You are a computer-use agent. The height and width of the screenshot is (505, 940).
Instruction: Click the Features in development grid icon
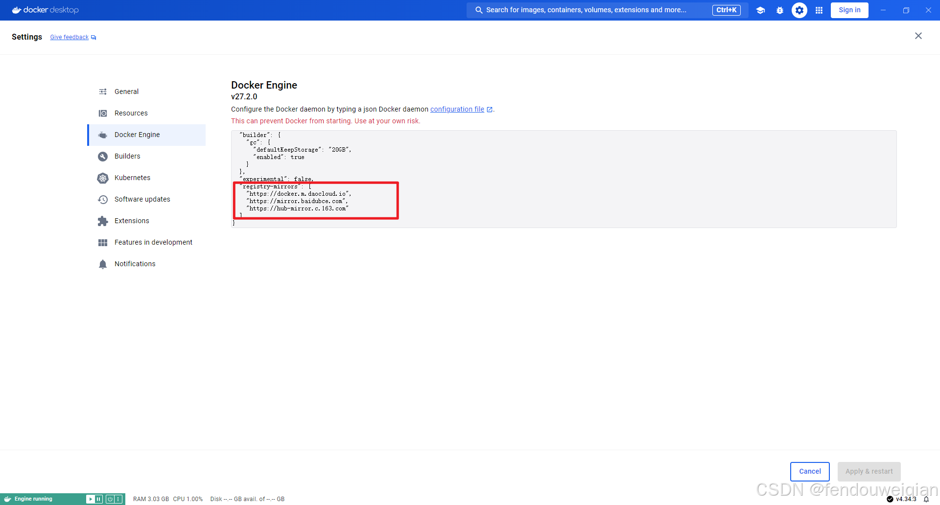click(x=103, y=242)
